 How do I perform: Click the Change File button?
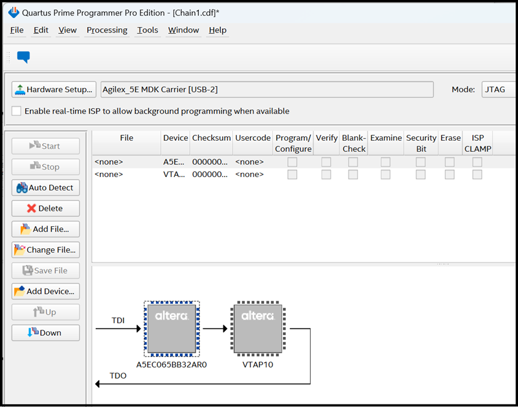coord(45,250)
